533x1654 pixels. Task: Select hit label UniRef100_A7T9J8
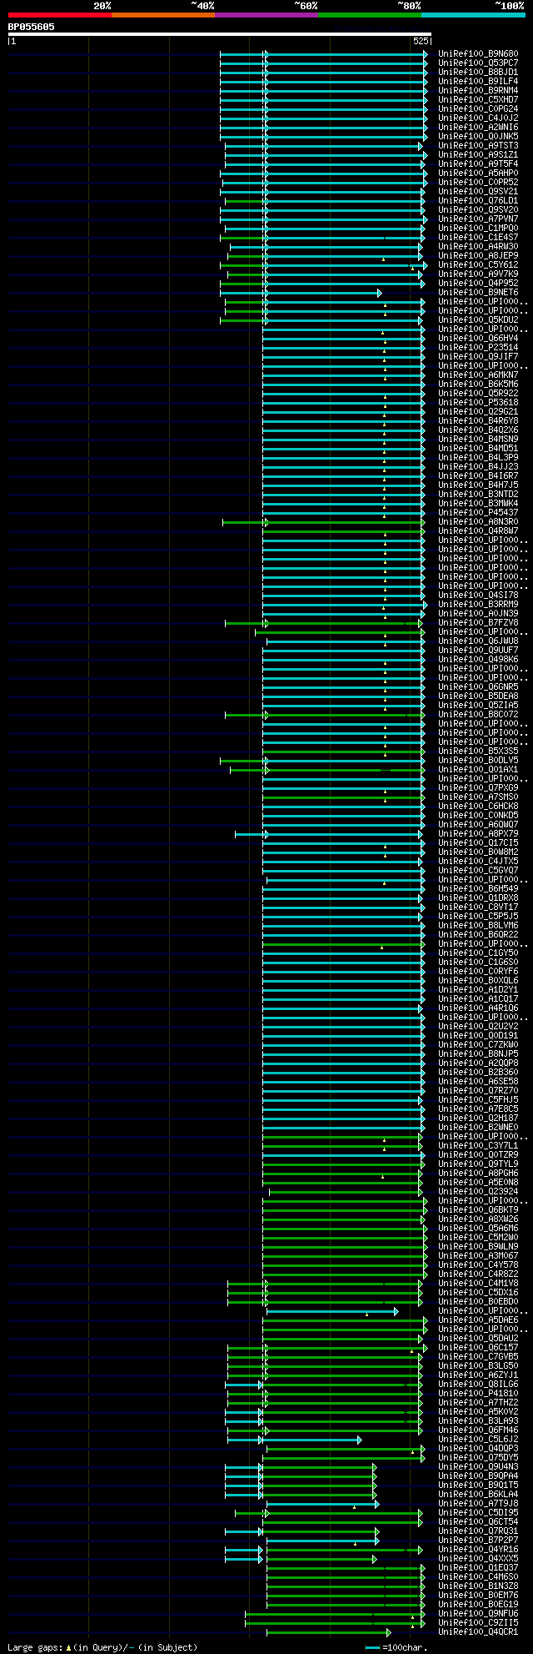tap(478, 1503)
